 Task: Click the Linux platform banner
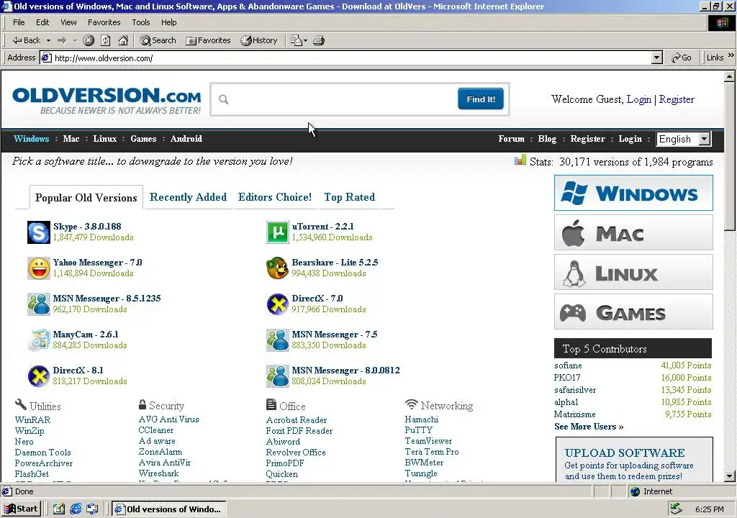point(633,272)
